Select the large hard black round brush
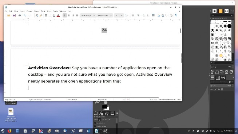The height and width of the screenshot is (134, 238). (229, 26)
